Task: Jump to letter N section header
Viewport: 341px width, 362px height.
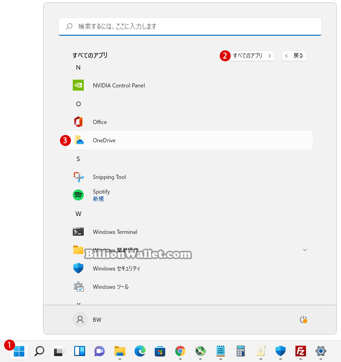Action: [78, 68]
